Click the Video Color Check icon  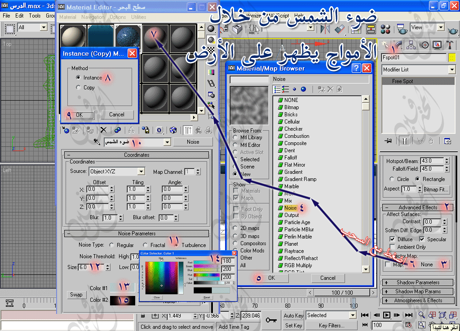pos(211,72)
